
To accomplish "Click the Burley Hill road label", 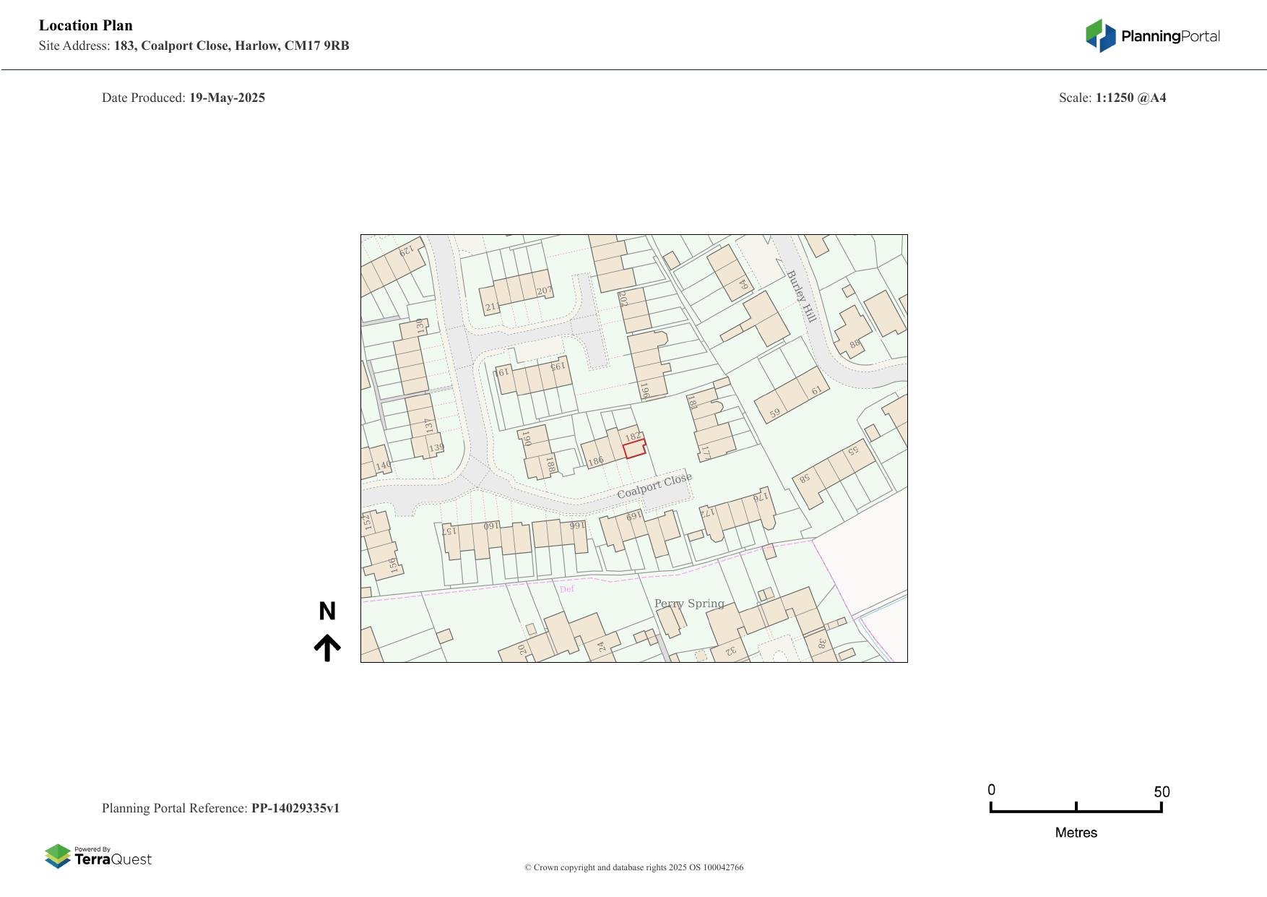I will [x=801, y=296].
